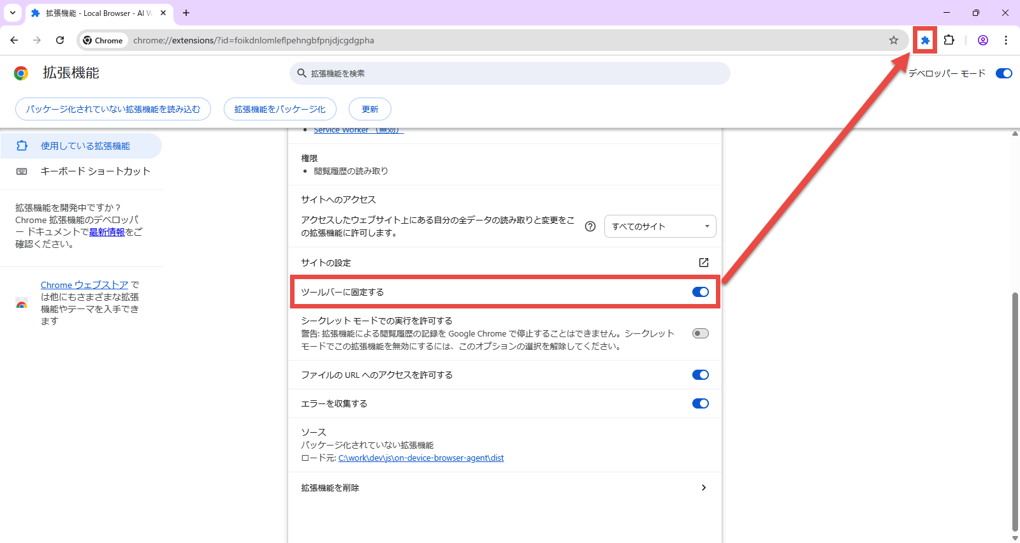Viewport: 1020px width, 543px height.
Task: Click the 拡張機能を検索 search field
Action: click(510, 73)
